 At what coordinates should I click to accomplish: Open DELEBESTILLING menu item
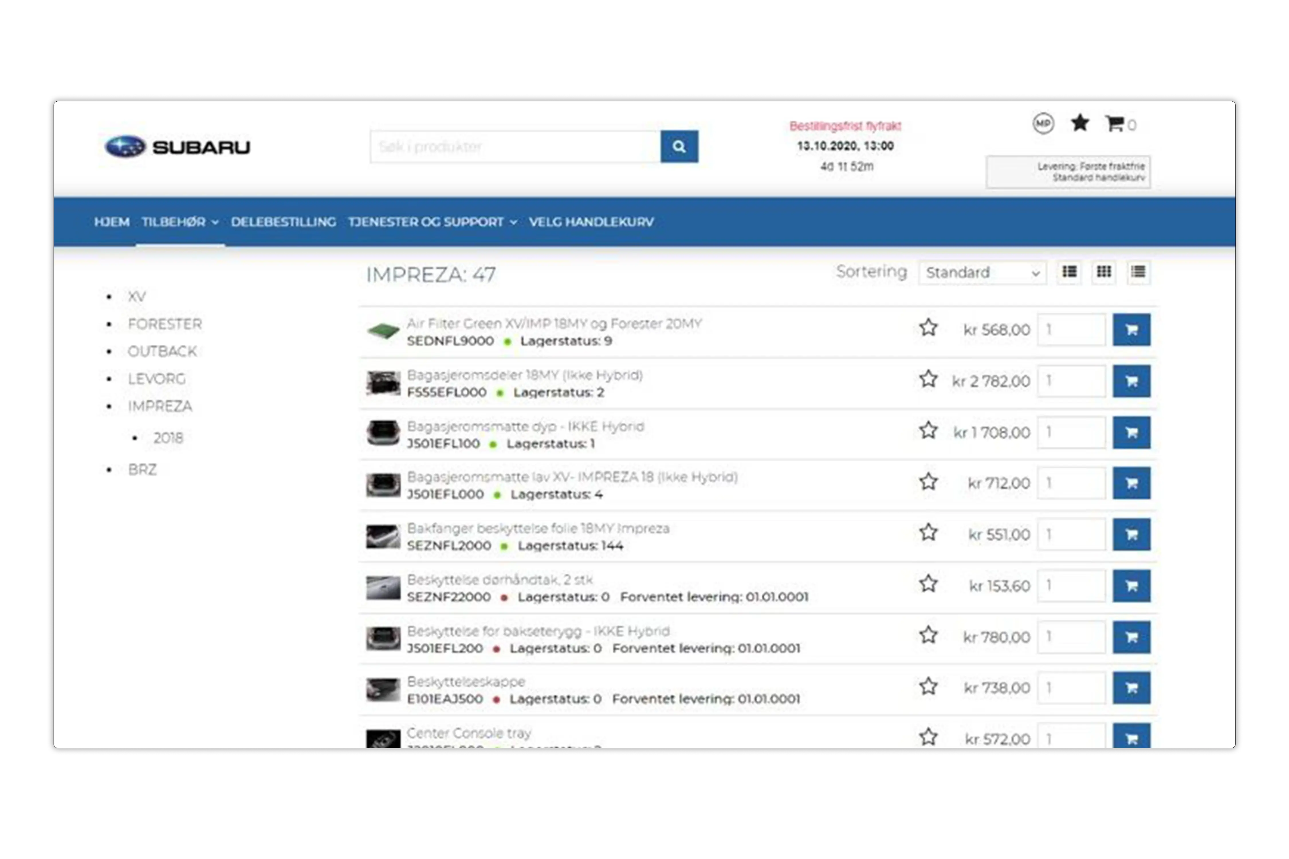pos(283,222)
